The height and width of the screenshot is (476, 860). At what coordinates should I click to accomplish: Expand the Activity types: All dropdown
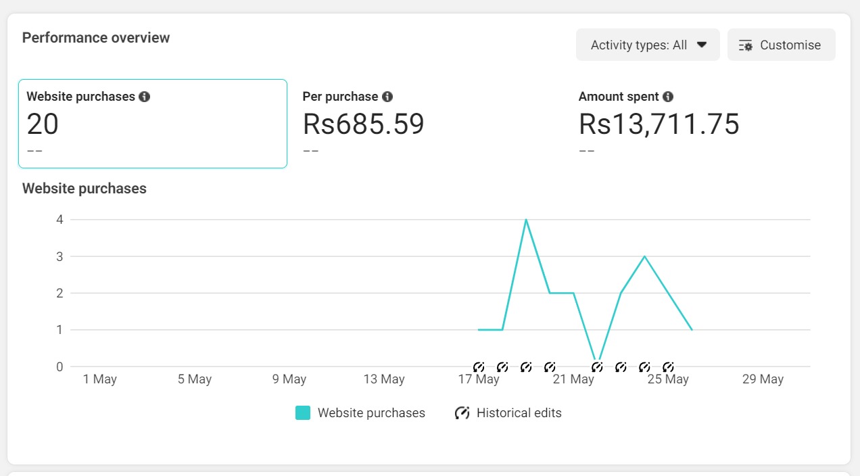648,45
